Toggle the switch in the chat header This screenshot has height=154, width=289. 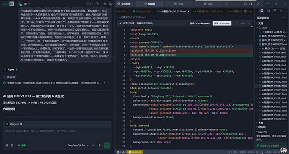(89, 4)
